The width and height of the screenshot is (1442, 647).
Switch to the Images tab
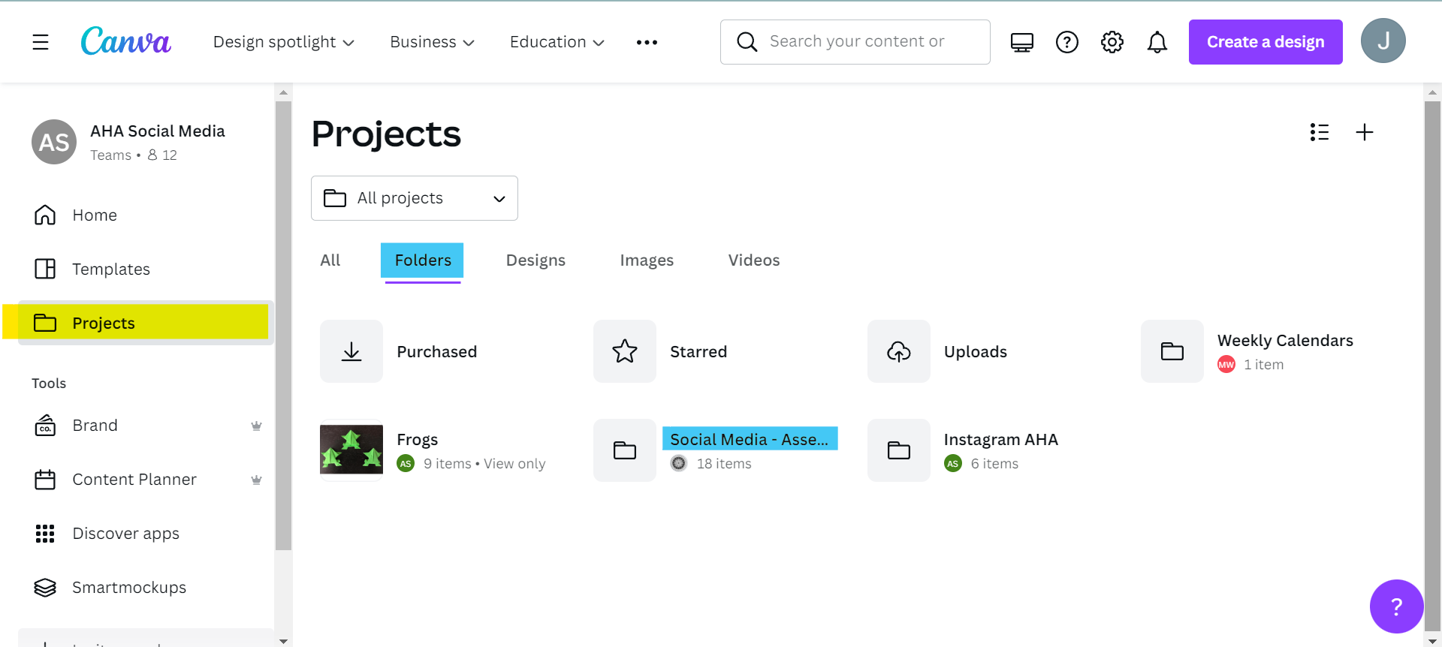coord(646,260)
